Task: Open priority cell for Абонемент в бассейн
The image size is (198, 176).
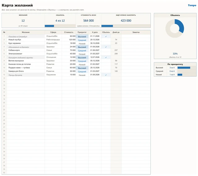Action: pos(82,47)
